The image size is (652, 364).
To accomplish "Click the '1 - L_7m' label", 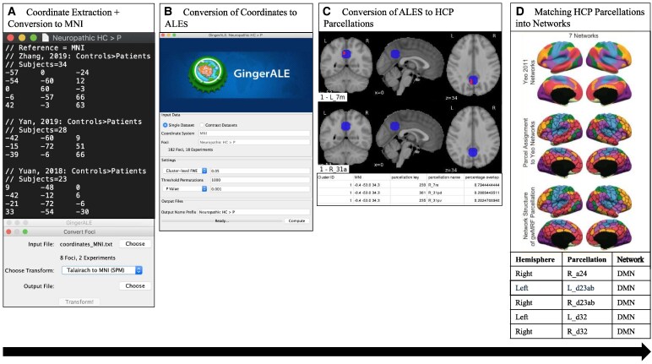I will point(333,97).
